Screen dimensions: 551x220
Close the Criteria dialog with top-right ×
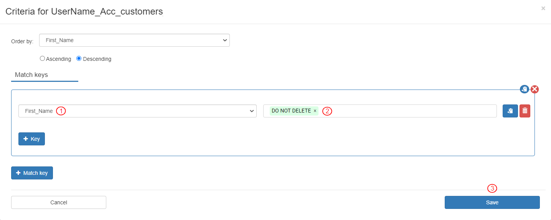[543, 8]
